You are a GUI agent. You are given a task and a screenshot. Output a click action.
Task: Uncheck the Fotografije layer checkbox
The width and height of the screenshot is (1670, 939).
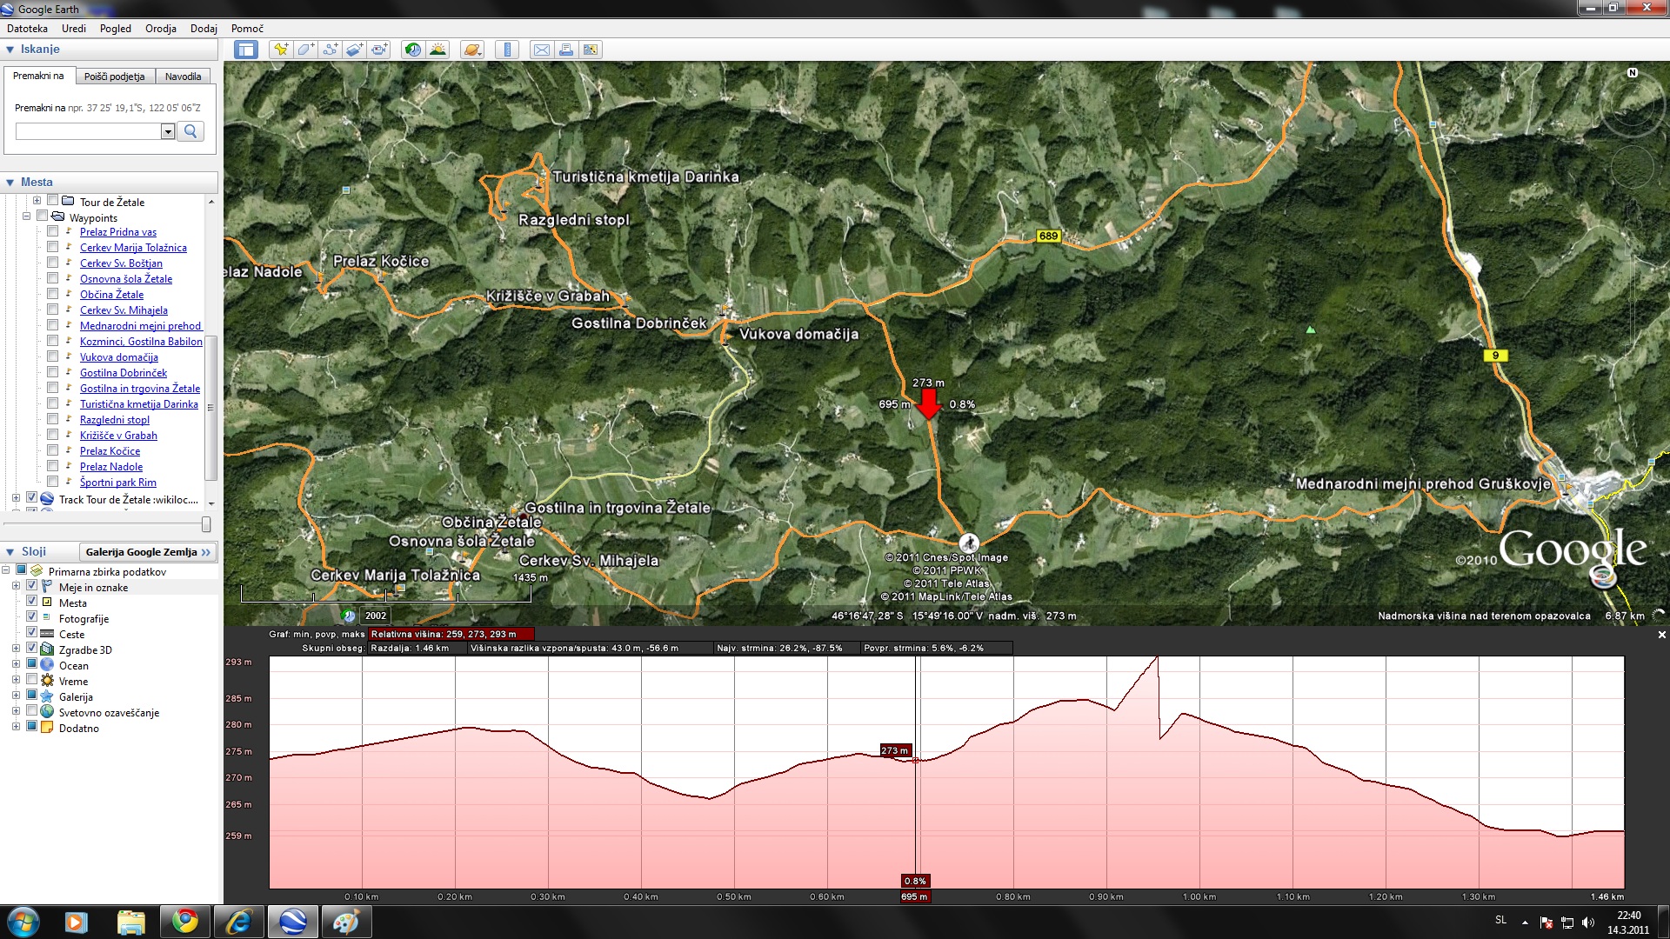[32, 617]
